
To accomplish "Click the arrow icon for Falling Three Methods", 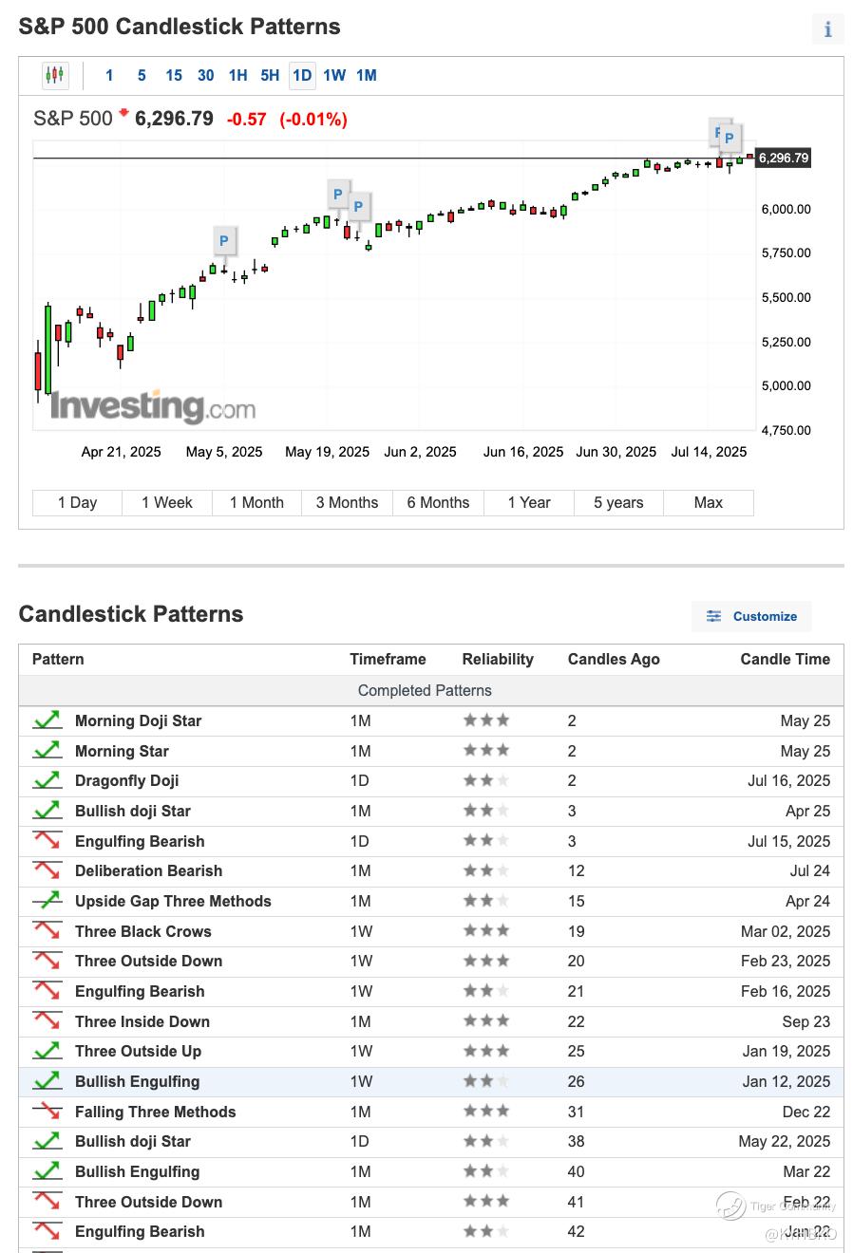I will click(47, 1112).
